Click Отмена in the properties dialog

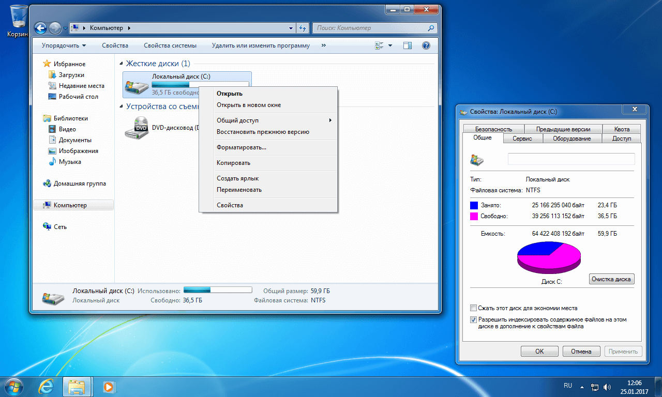coord(581,352)
